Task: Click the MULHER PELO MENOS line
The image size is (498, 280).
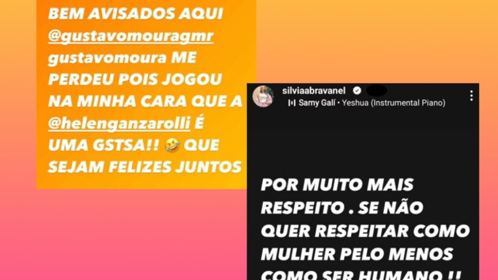Action: (357, 254)
